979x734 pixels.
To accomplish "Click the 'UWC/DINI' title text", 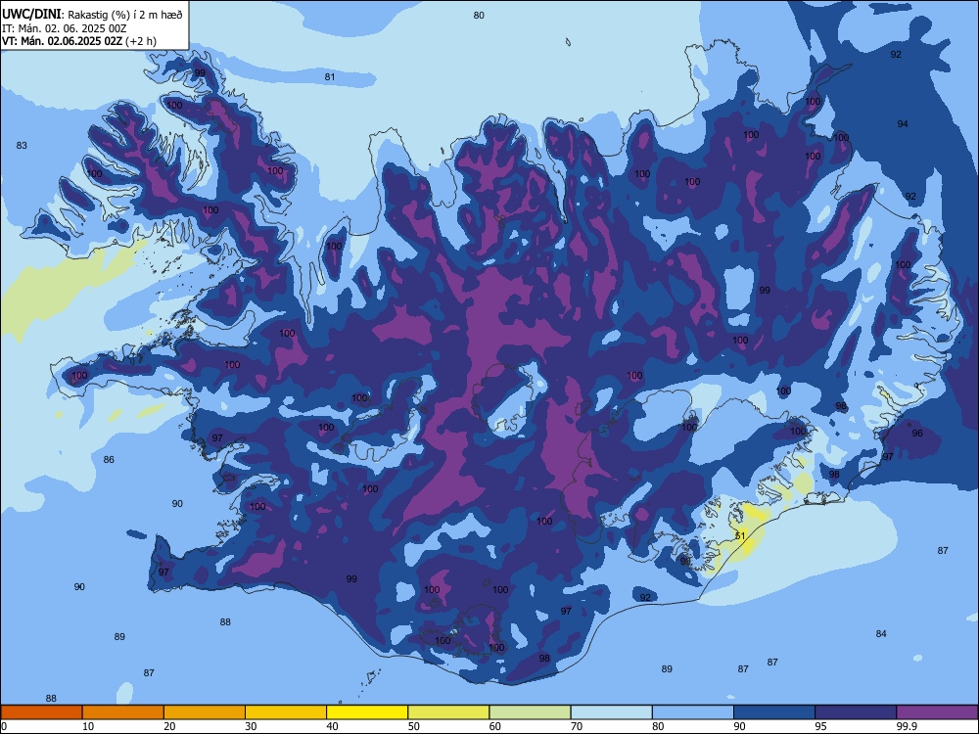I will click(x=31, y=14).
